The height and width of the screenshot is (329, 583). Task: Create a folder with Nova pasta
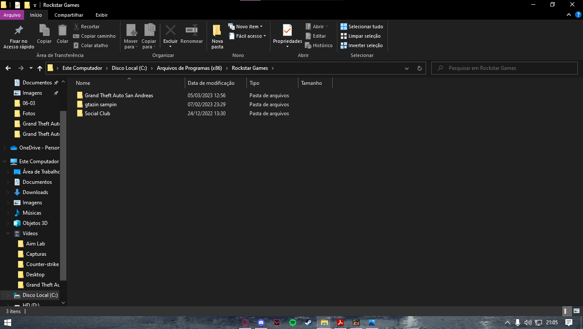(217, 37)
